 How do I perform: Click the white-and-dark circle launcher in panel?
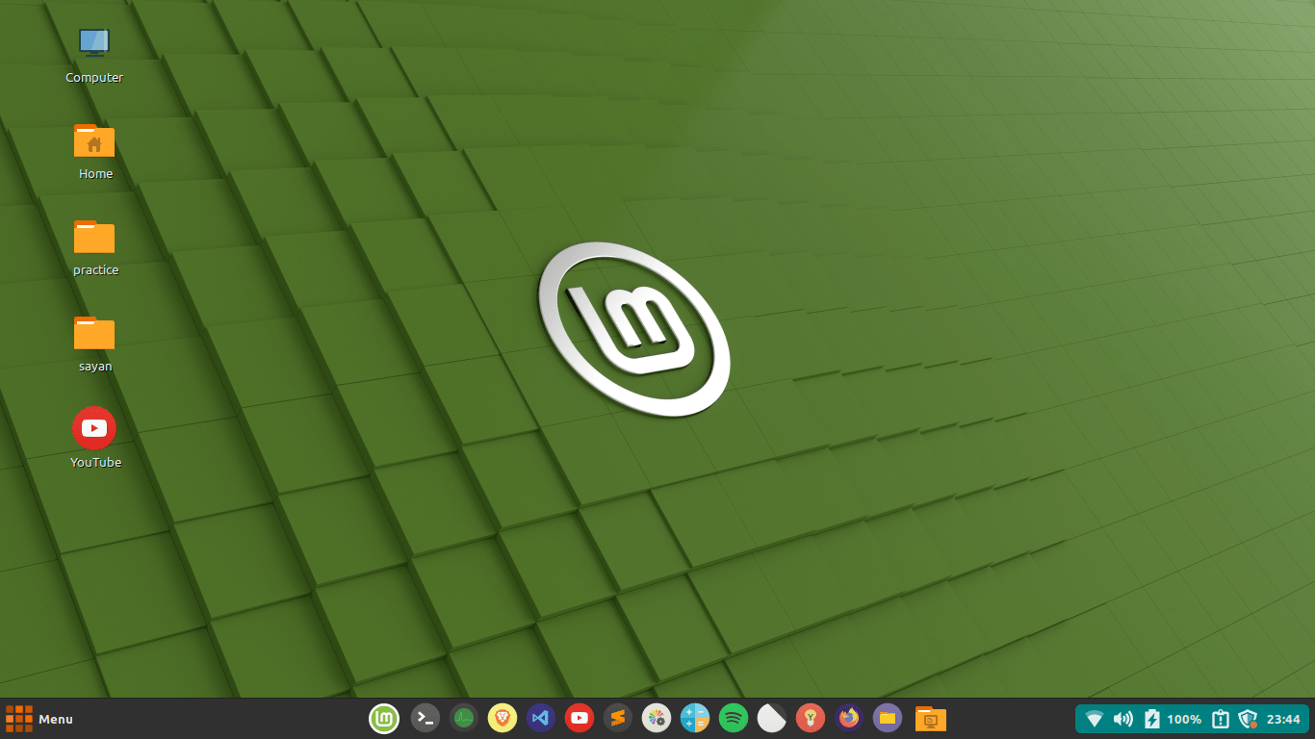pos(772,718)
